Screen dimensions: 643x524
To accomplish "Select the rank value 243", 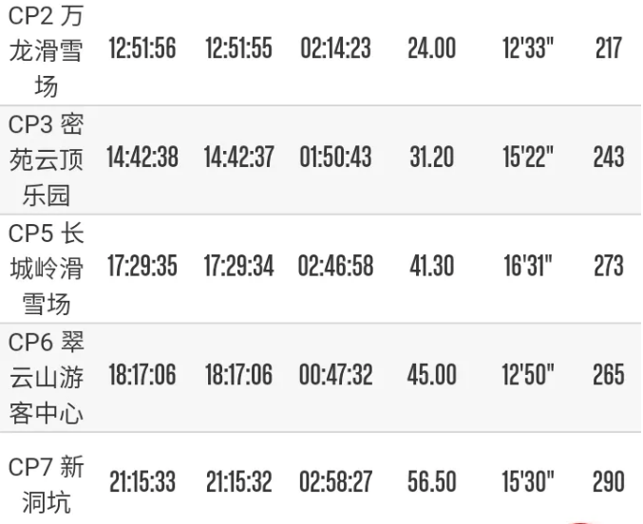I will (608, 158).
